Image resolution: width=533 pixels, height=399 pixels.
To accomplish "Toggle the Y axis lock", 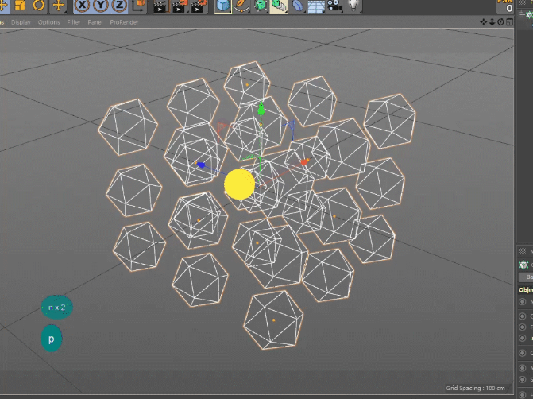I will 101,6.
